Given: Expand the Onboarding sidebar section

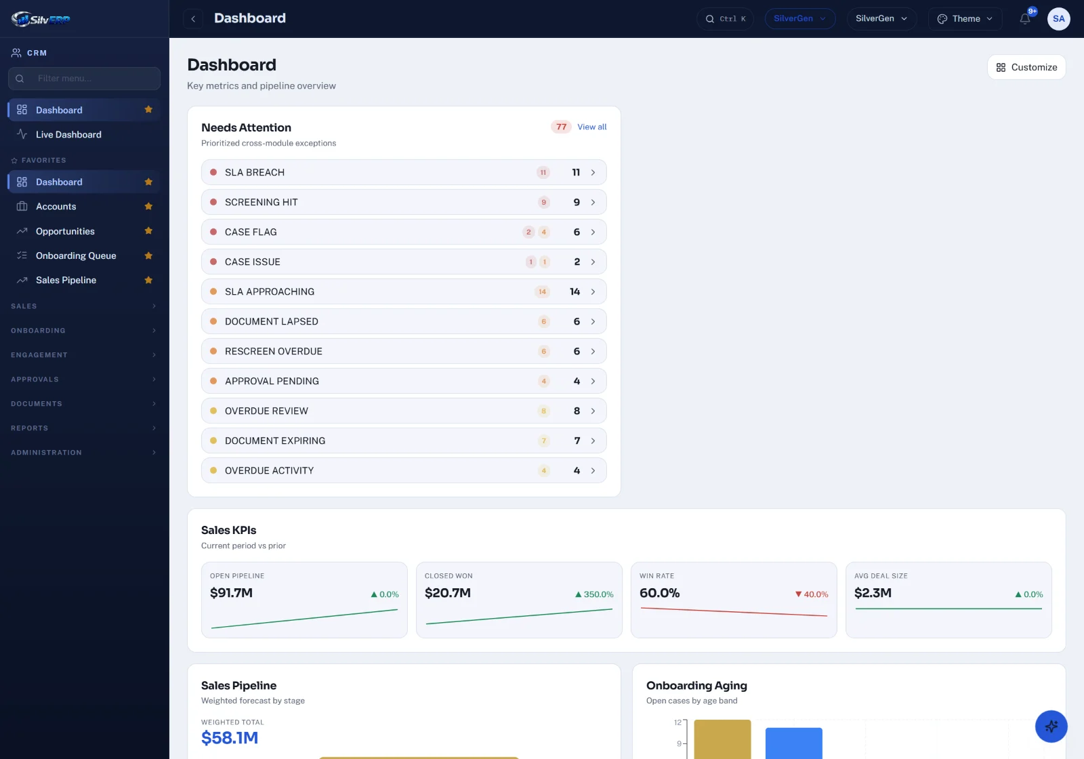Looking at the screenshot, I should pos(84,331).
